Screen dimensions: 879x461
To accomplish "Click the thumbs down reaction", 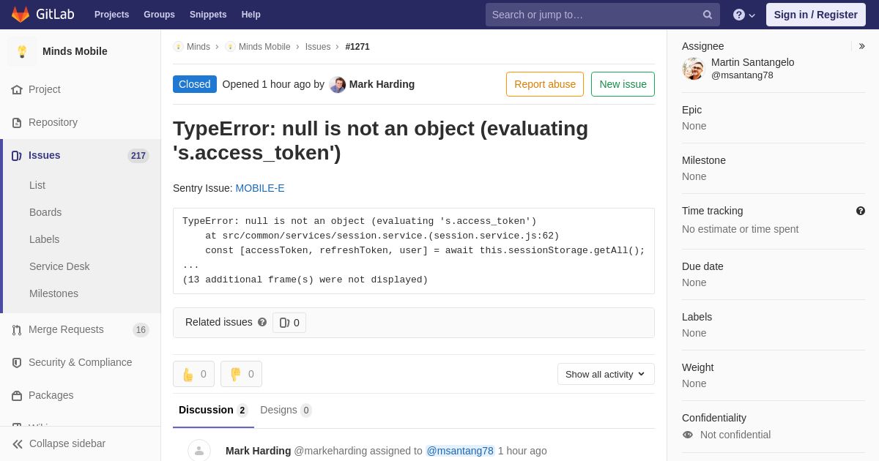I will point(241,374).
